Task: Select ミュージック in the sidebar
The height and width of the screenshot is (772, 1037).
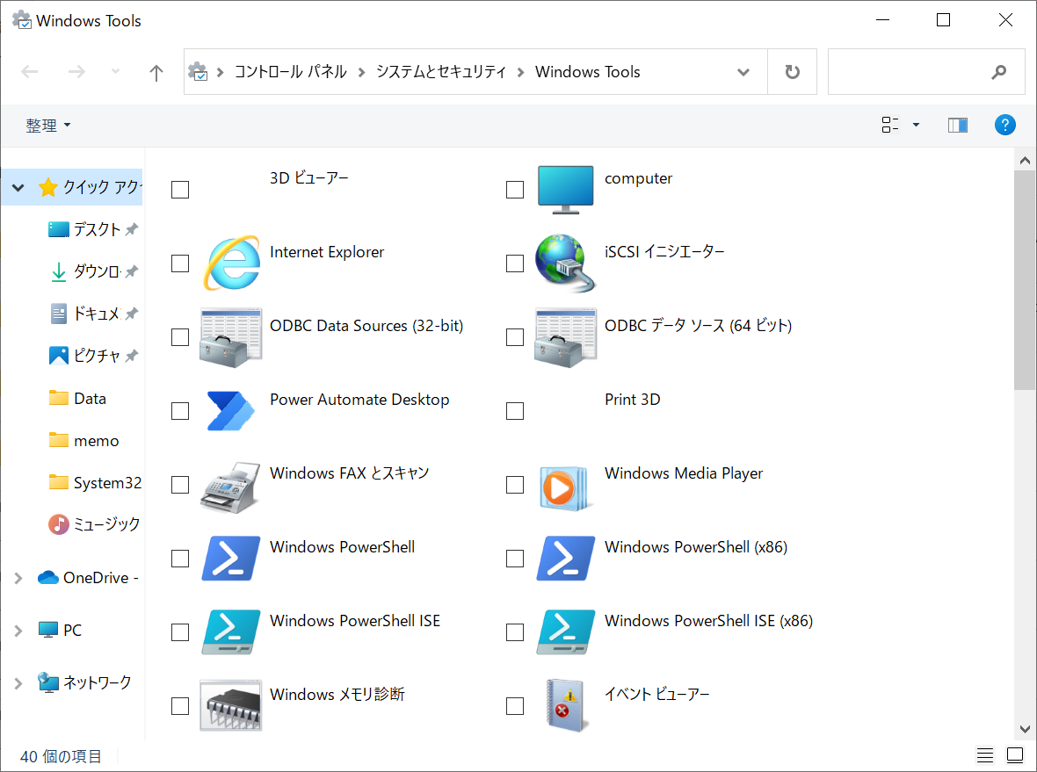Action: (x=94, y=525)
